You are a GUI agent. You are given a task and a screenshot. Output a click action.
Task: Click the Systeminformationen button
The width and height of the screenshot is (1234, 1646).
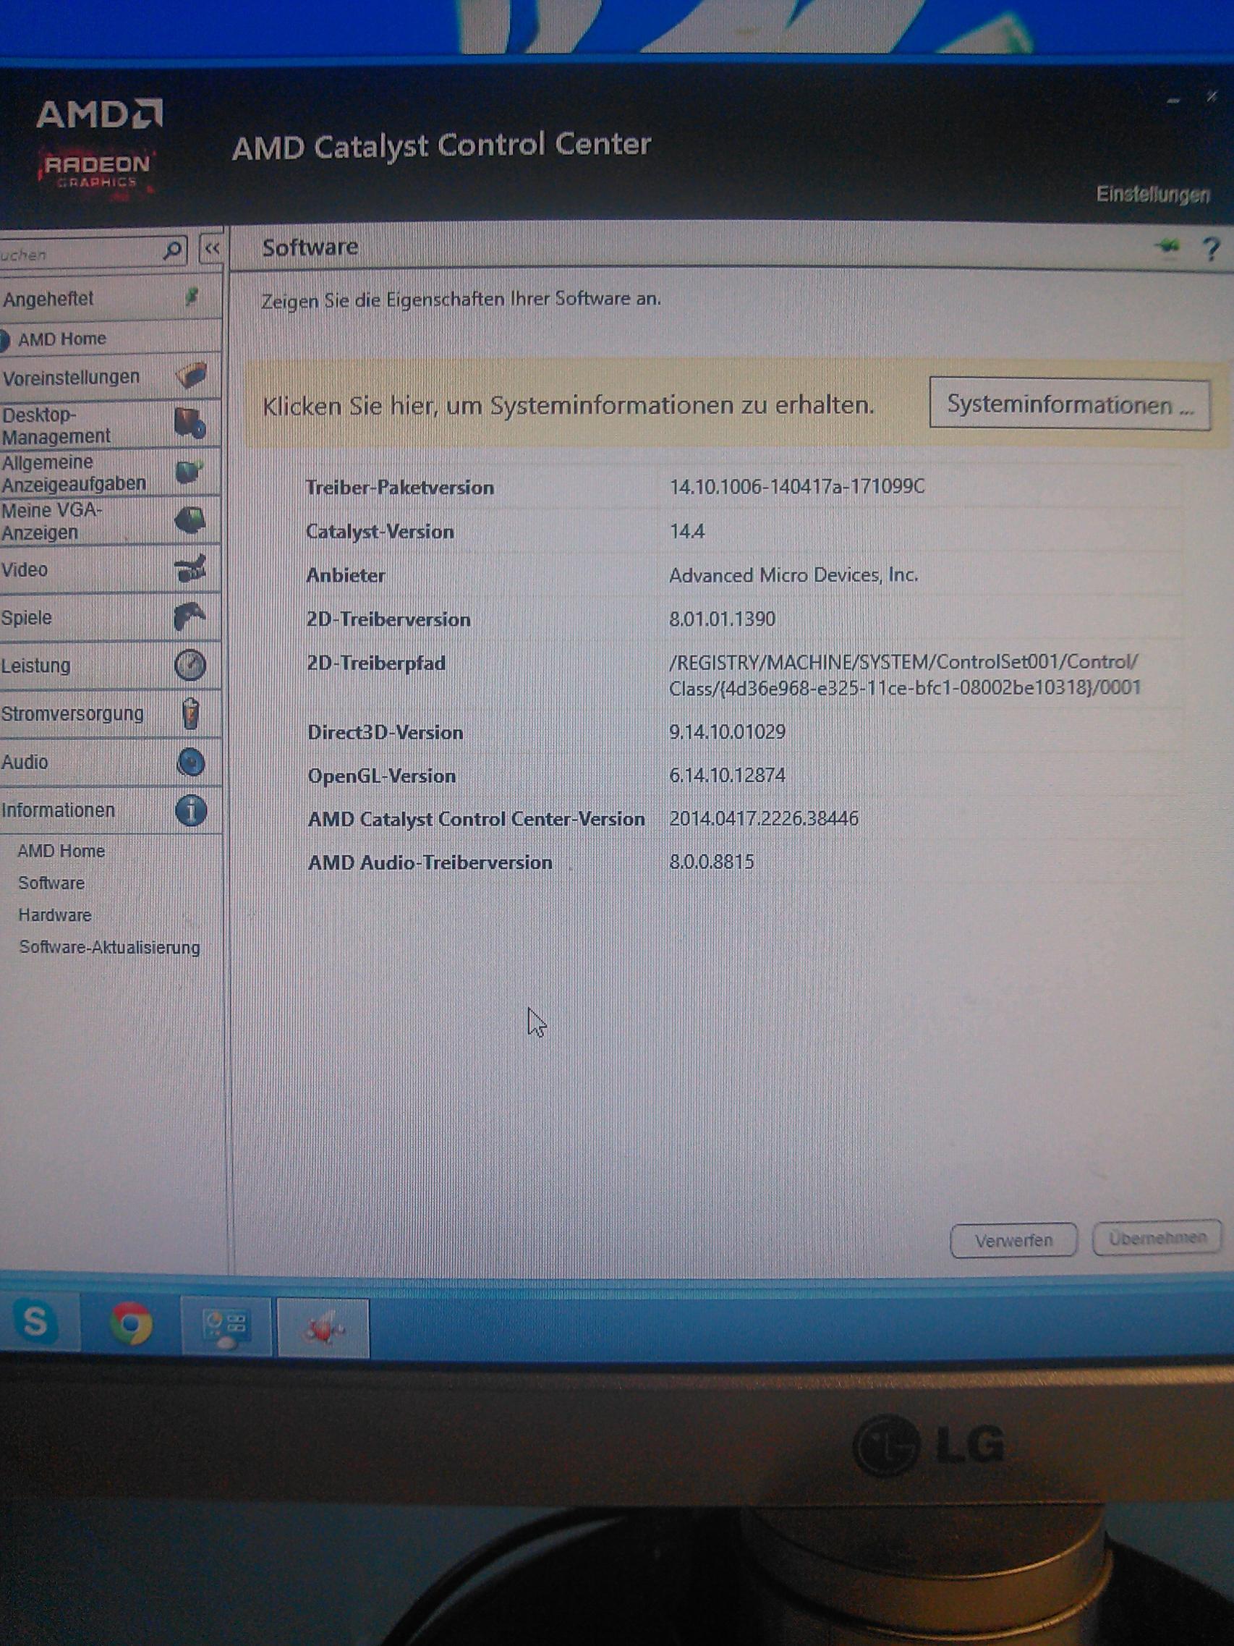1070,404
